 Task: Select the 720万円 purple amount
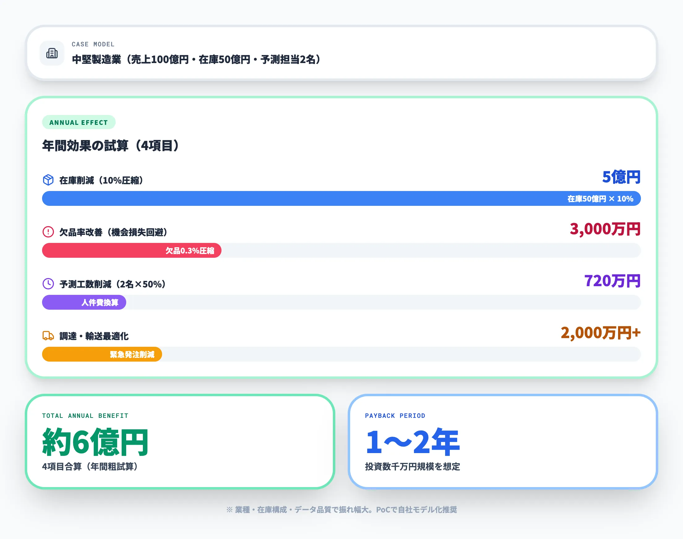612,280
